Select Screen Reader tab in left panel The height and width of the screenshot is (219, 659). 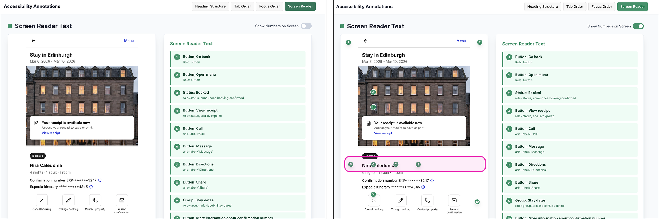(x=300, y=6)
